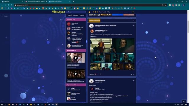Click the browser back arrow

(x=2, y=5)
